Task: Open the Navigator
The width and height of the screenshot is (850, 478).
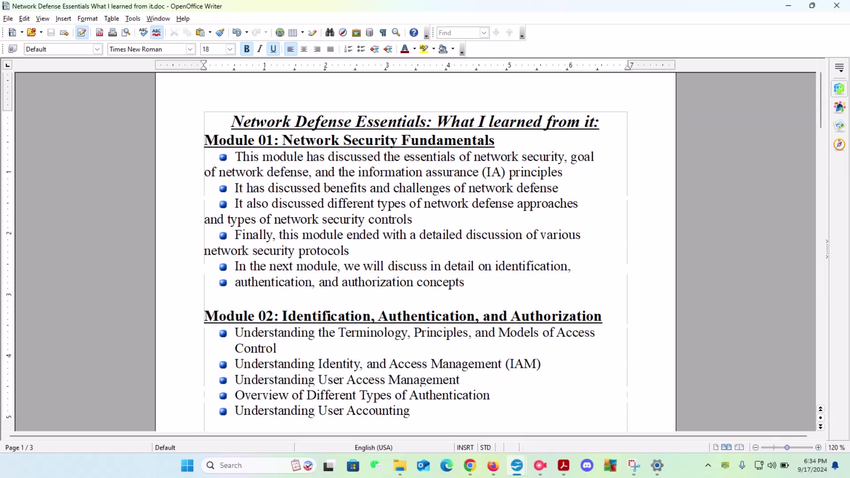Action: [x=343, y=32]
